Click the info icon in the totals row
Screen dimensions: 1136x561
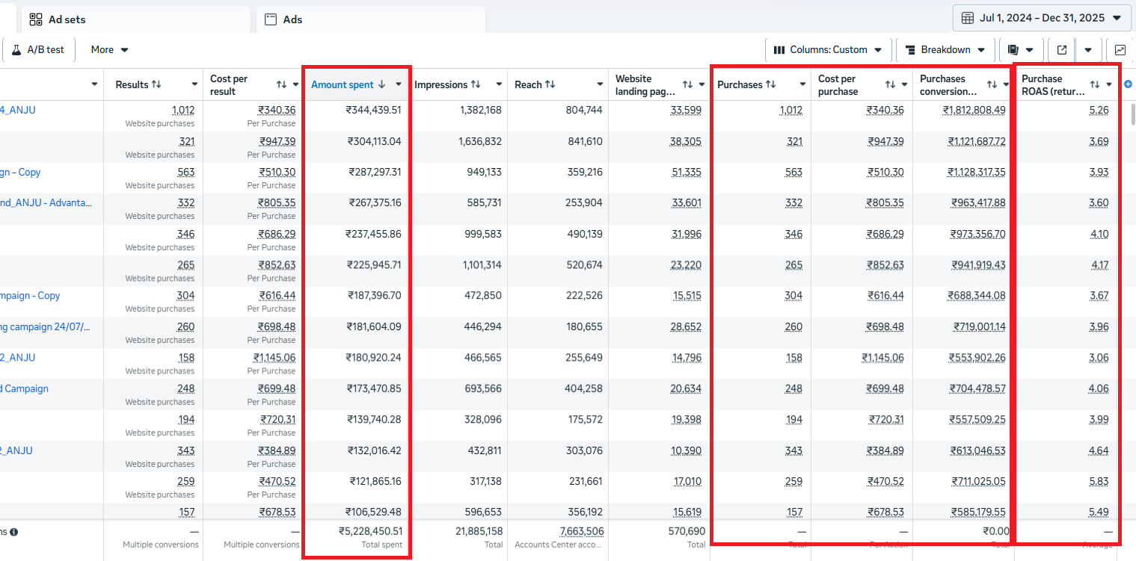click(x=14, y=532)
